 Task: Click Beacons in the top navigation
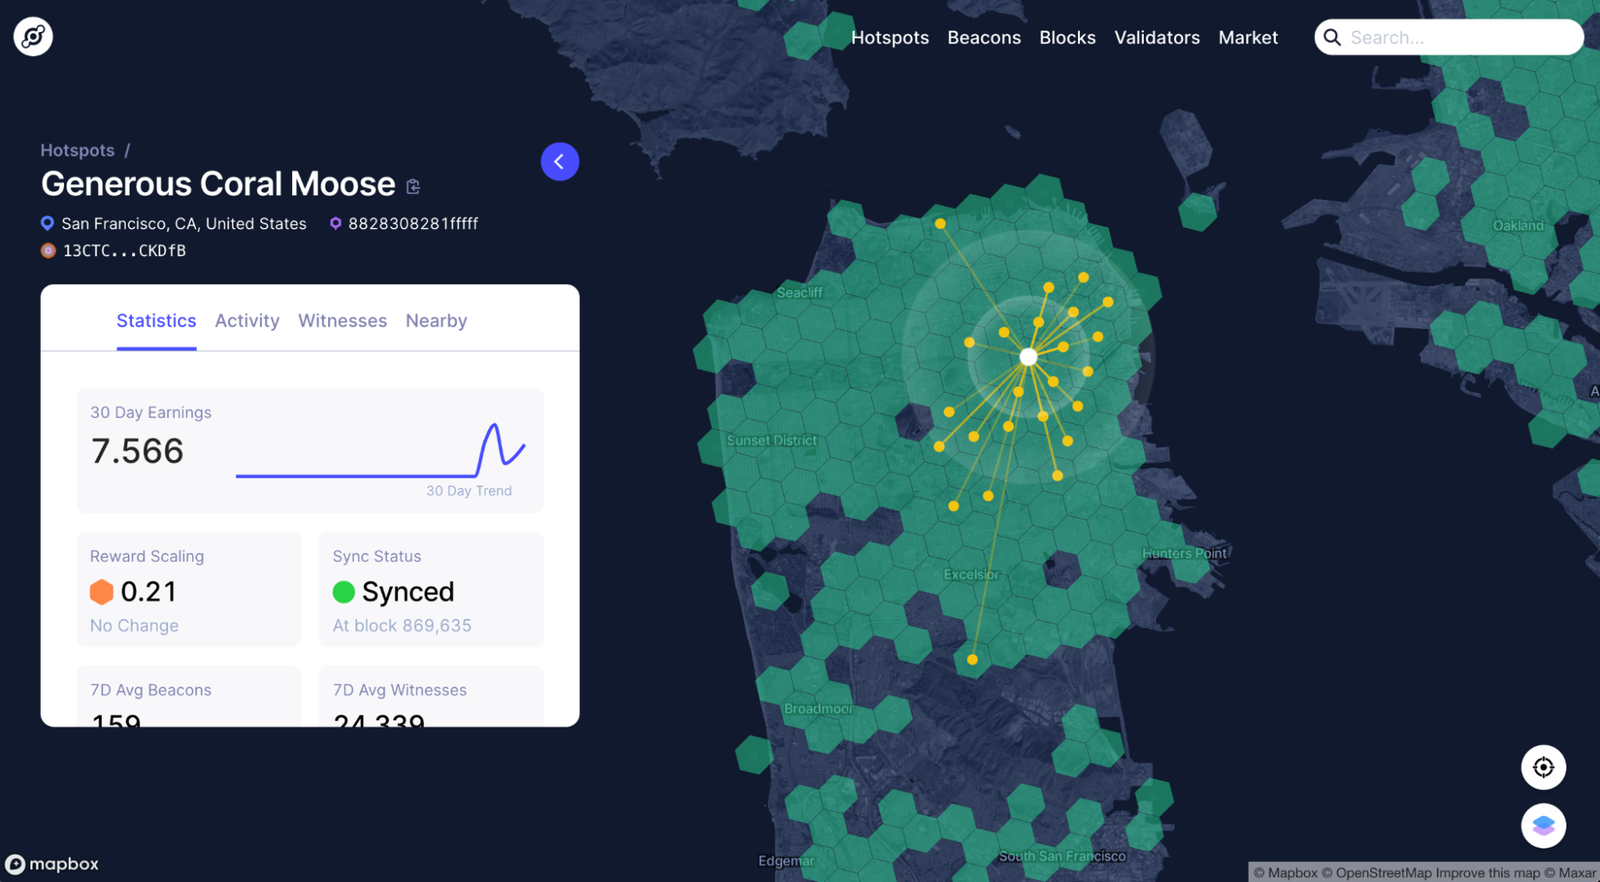click(984, 37)
